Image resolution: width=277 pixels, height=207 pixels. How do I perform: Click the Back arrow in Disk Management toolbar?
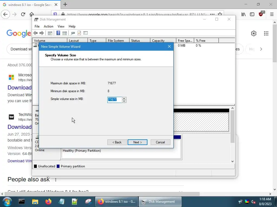point(35,33)
